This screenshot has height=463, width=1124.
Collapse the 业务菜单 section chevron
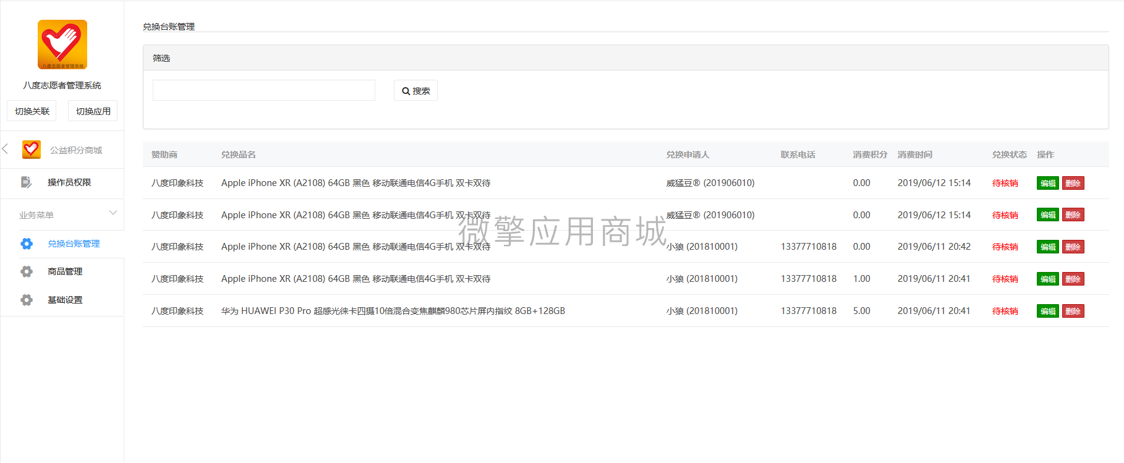click(113, 213)
